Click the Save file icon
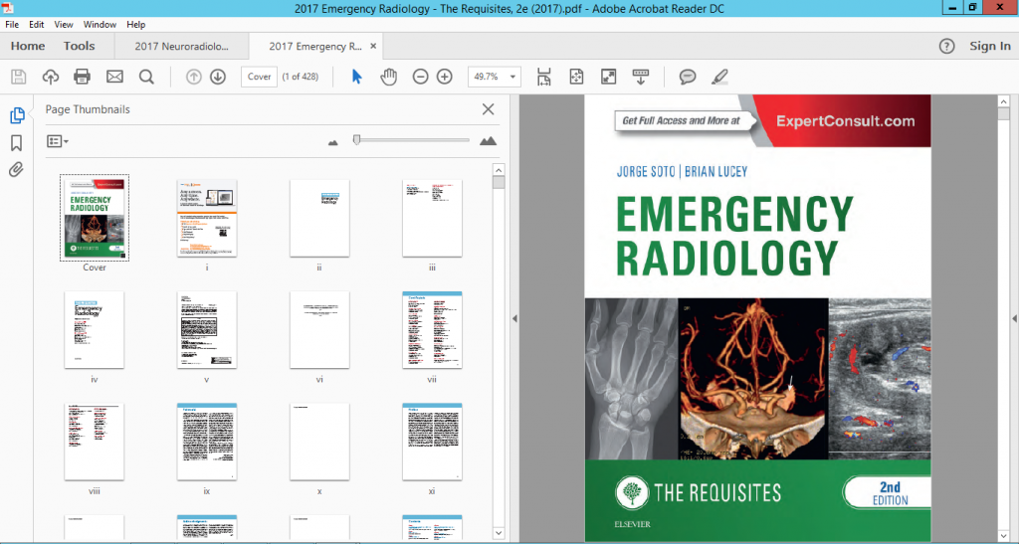 click(19, 77)
